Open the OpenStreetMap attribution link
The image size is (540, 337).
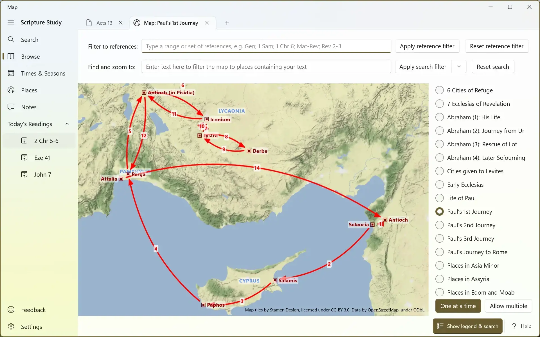382,310
